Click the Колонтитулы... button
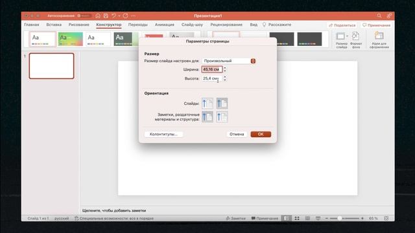Screen dimensions: 415x233 point(163,134)
